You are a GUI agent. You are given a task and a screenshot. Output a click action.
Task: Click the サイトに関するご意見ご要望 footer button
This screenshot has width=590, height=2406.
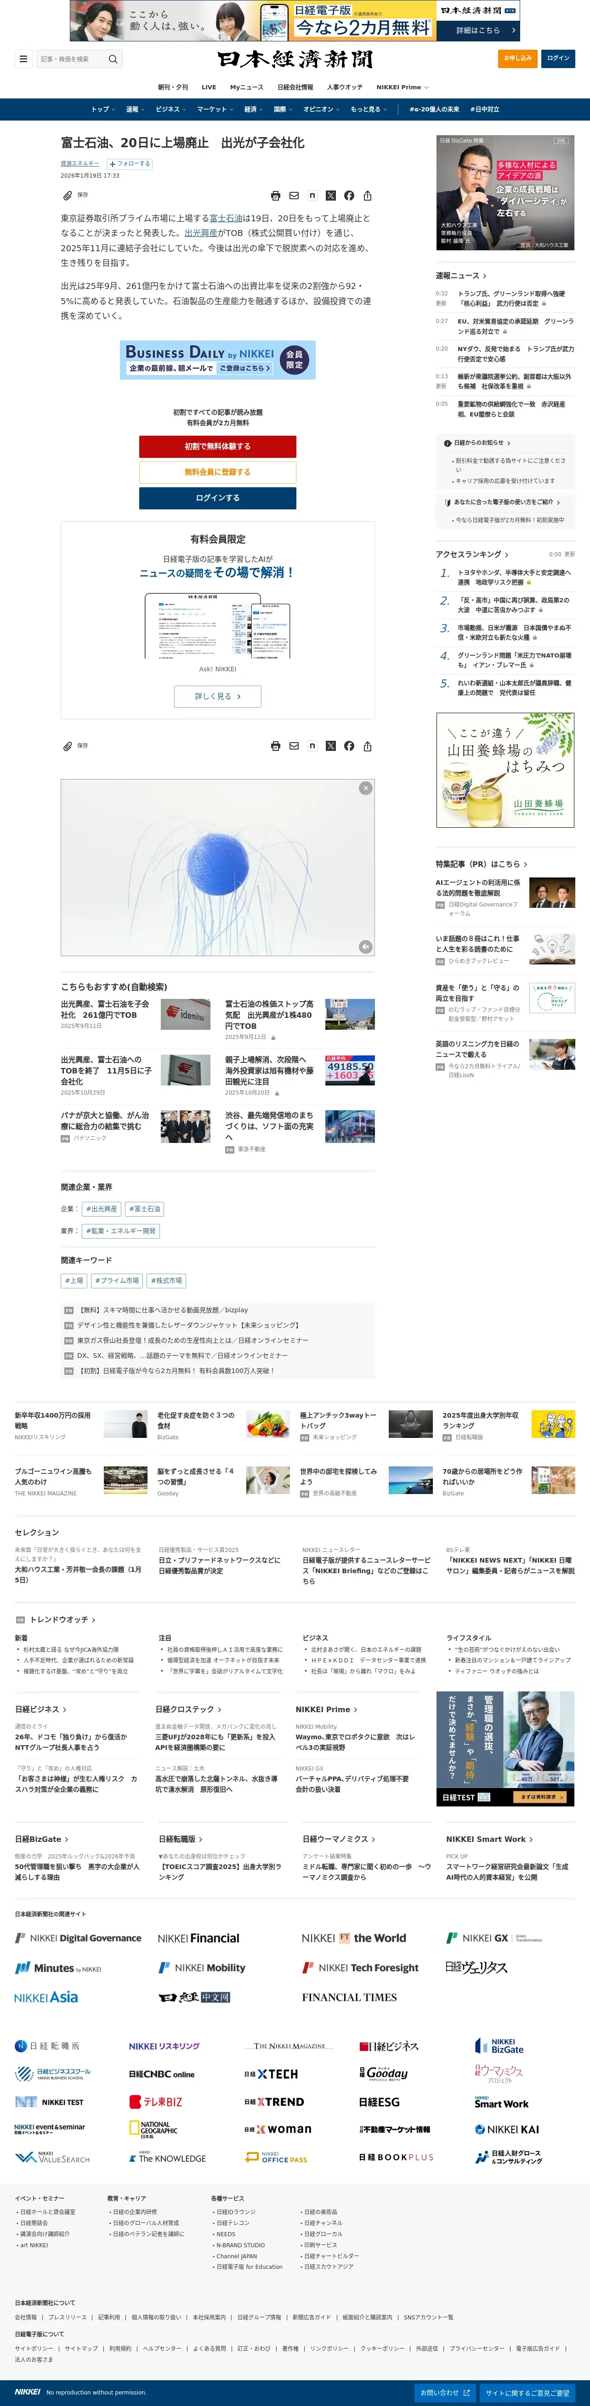pyautogui.click(x=527, y=2392)
